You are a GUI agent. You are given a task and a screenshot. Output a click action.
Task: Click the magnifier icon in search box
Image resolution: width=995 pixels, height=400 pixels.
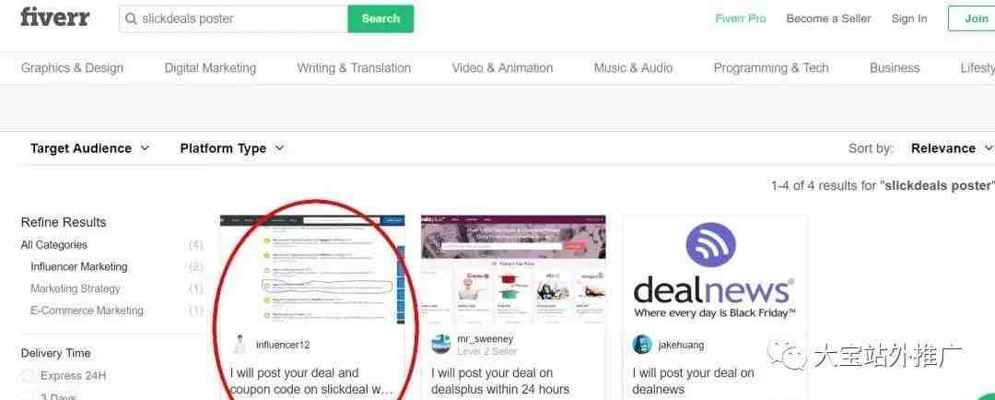pyautogui.click(x=132, y=19)
